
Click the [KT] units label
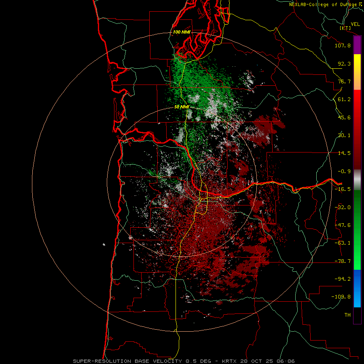[345, 28]
